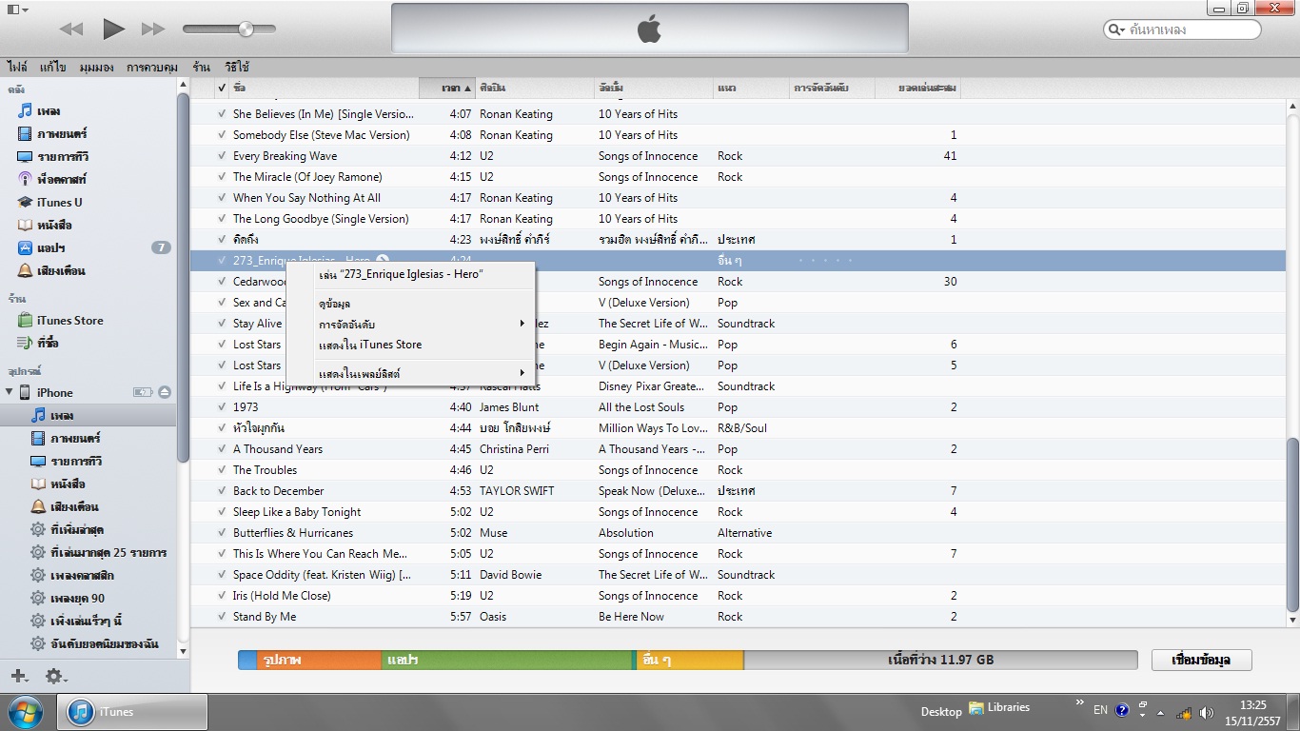The width and height of the screenshot is (1300, 731).
Task: Open หนังสือ (Books) in the library section
Action: tap(54, 225)
